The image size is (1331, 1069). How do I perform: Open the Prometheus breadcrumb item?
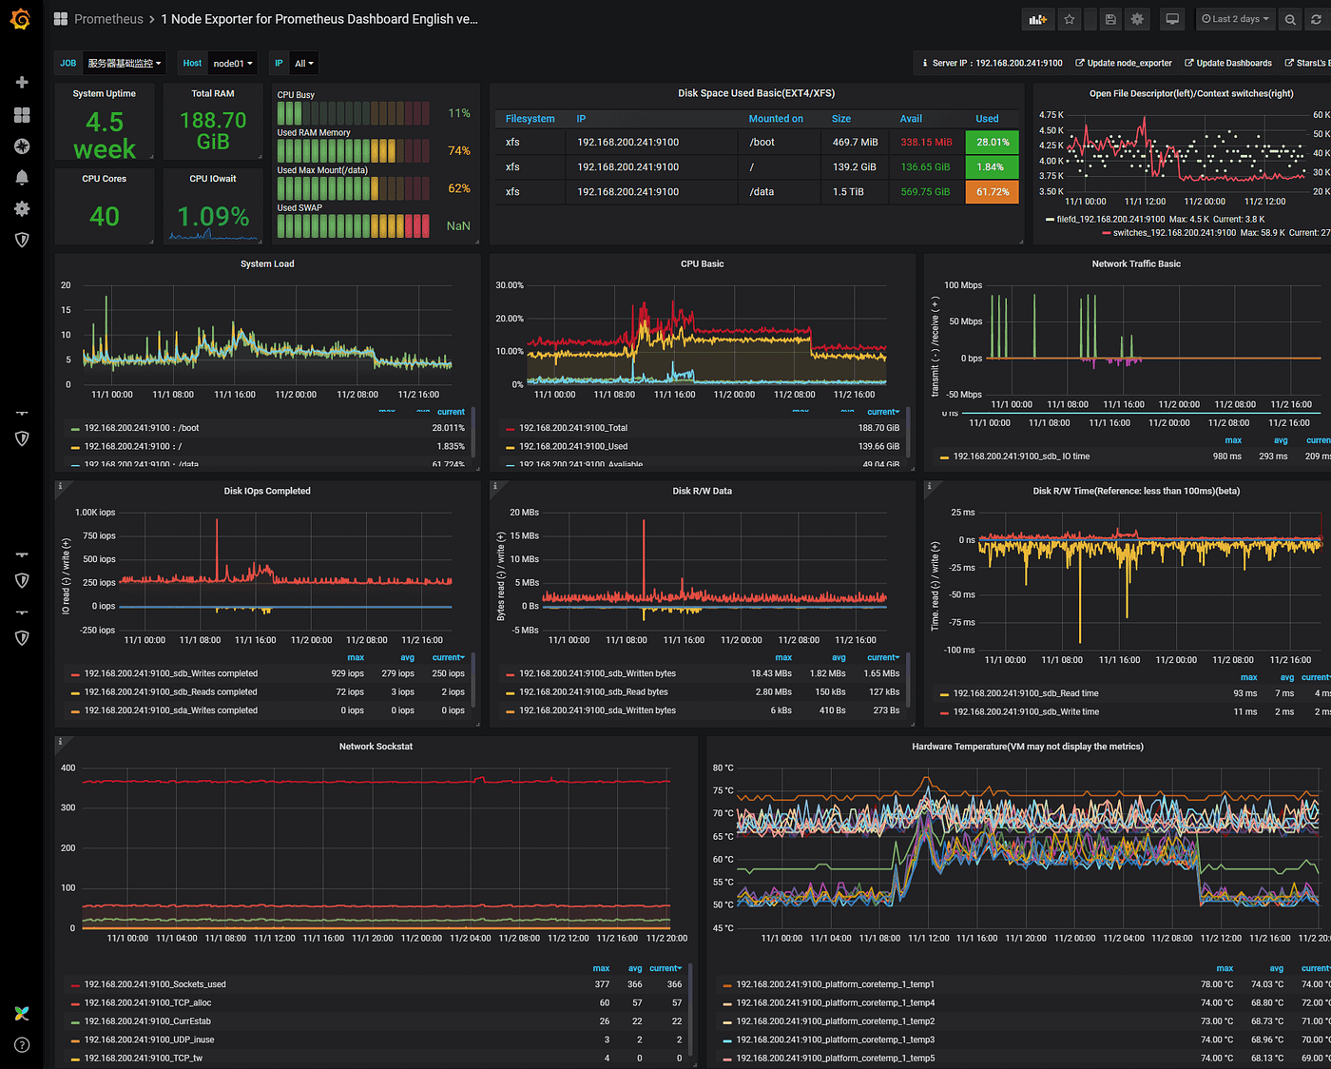(x=108, y=18)
